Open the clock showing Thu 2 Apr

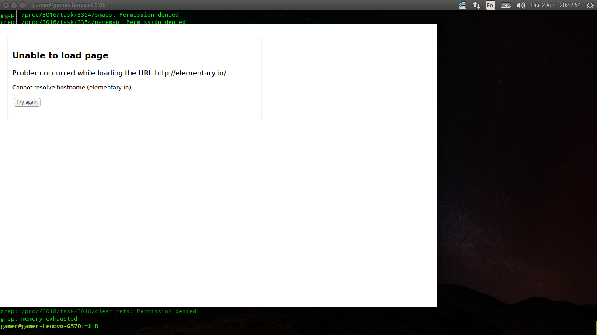click(555, 5)
